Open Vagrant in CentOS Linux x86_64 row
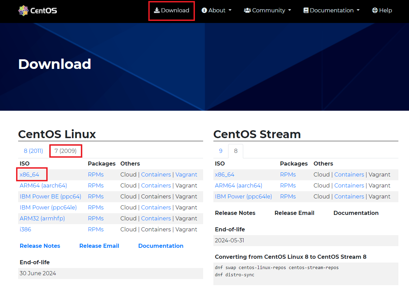This screenshot has width=409, height=291. [186, 174]
